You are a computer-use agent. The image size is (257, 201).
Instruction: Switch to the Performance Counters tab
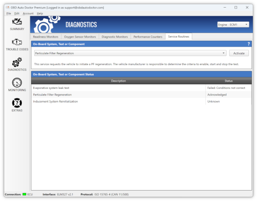tap(148, 37)
